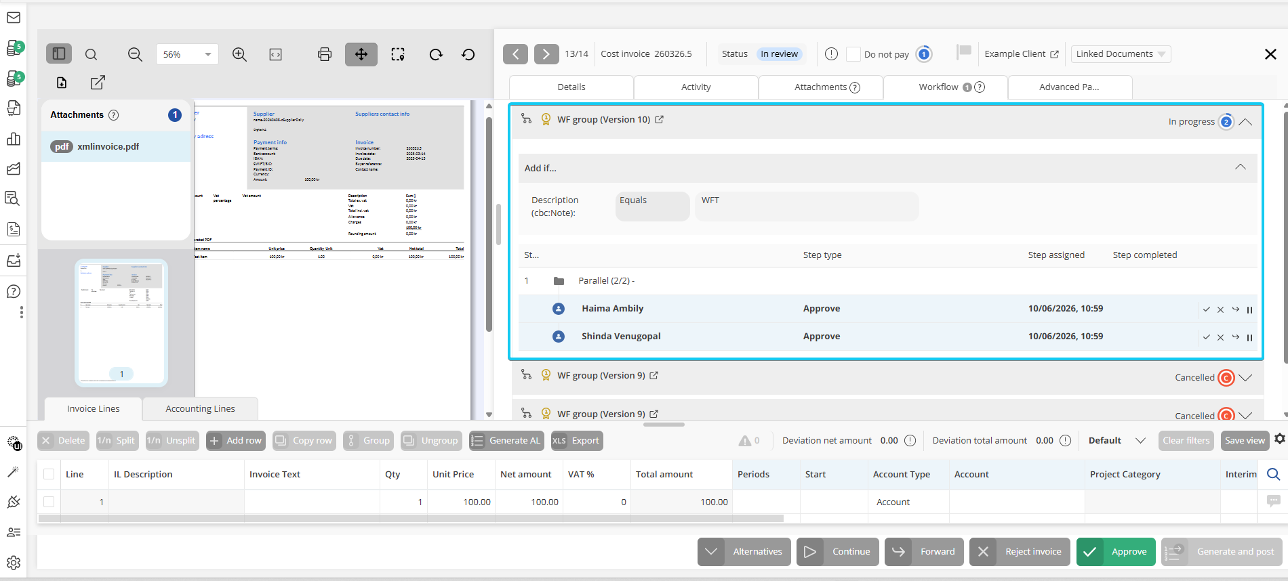Viewport: 1288px width, 581px height.
Task: Switch to the Workflow tab
Action: coord(946,87)
